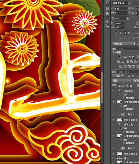Image resolution: width=139 pixels, height=164 pixels.
Task: Hide the 共赢未来 text layer
Action: point(113,90)
